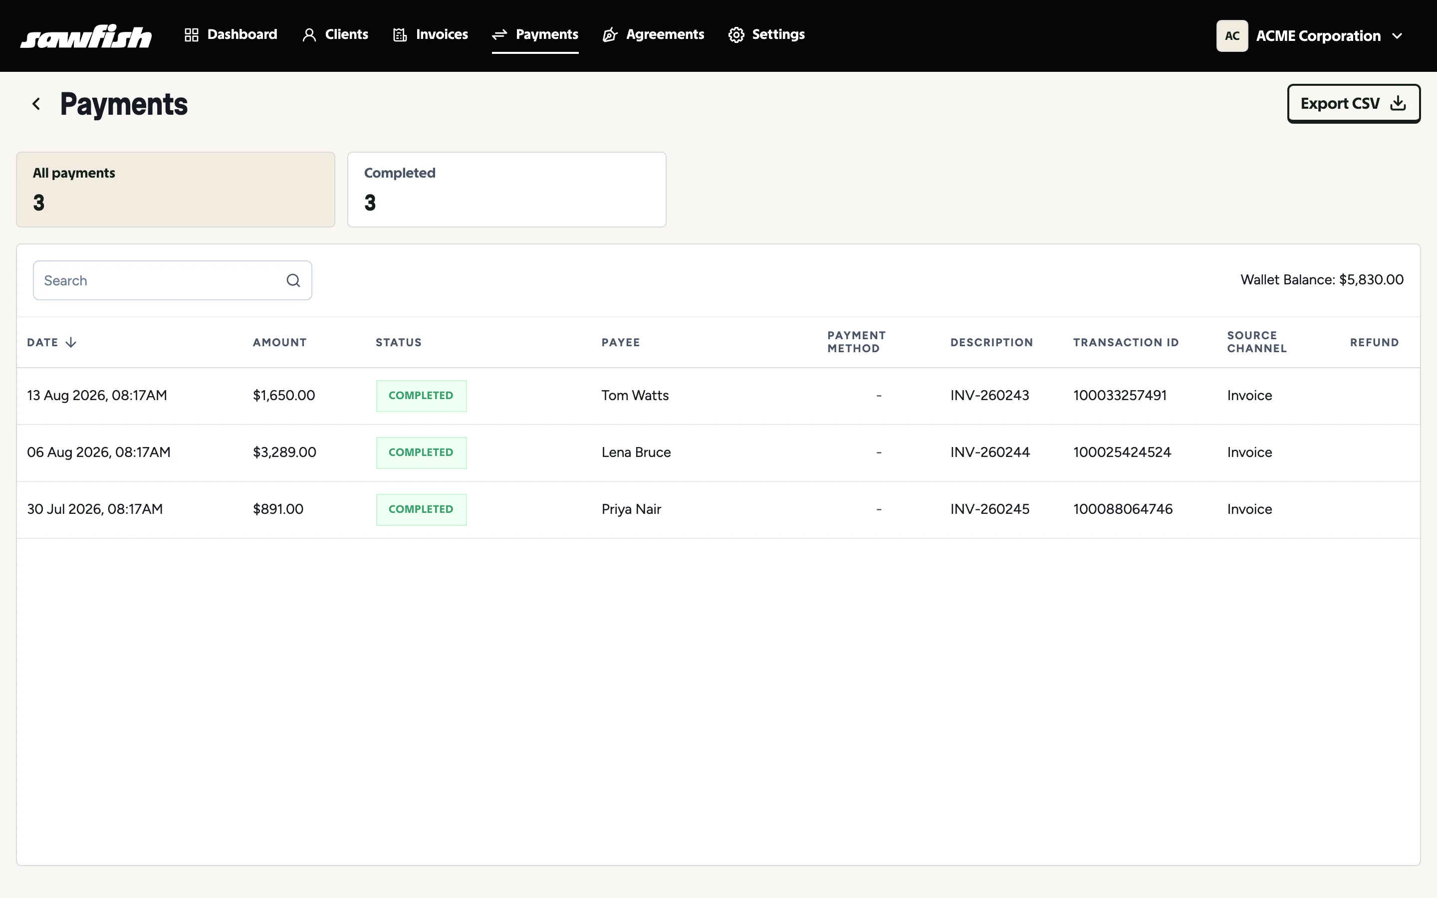The height and width of the screenshot is (898, 1437).
Task: Focus the Search input field
Action: 172,280
